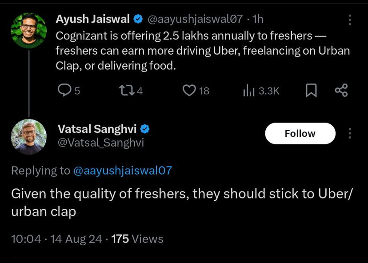
Task: Open the three-dot menu on Ayush's tweet
Action: point(350,20)
